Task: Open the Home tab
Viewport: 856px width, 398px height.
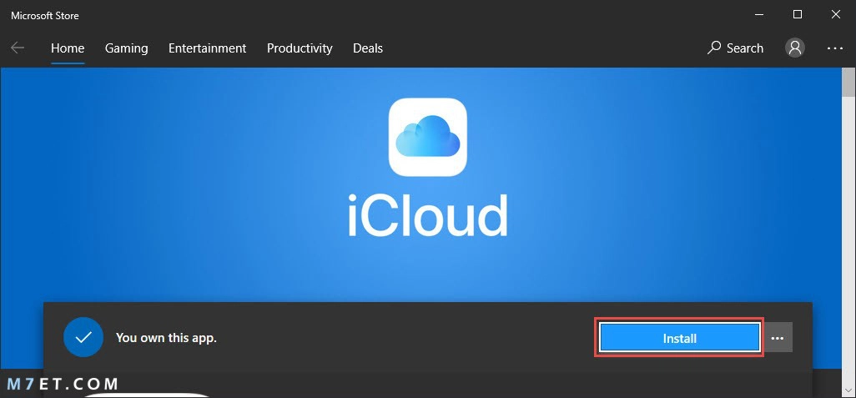Action: (x=68, y=48)
